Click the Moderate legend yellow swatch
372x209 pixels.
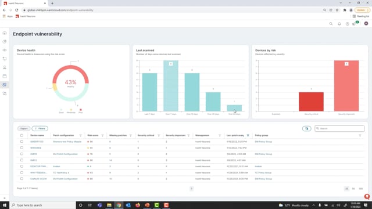point(71,110)
